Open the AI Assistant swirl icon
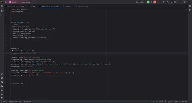192x103 pixels. point(163,2)
